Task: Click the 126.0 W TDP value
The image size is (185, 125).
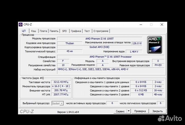Action: click(137, 43)
